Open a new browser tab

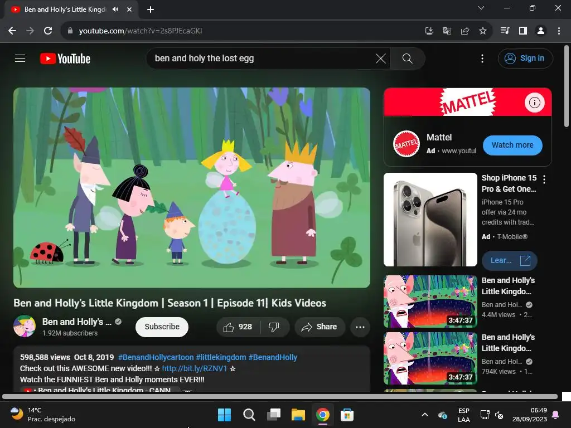(x=151, y=9)
